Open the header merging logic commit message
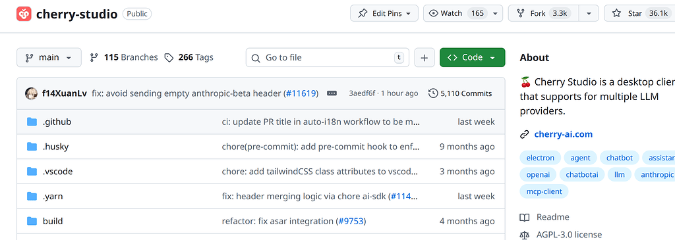 coord(305,197)
